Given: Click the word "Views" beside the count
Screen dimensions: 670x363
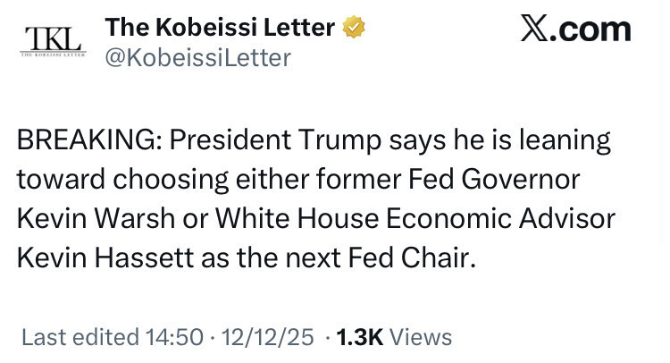Looking at the screenshot, I should click(422, 337).
